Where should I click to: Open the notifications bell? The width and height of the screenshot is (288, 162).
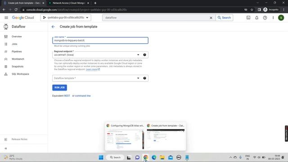257,18
